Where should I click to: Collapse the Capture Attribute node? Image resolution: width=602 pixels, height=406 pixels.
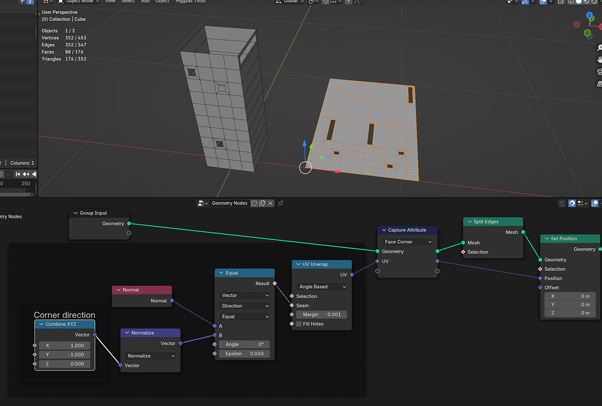coord(383,230)
